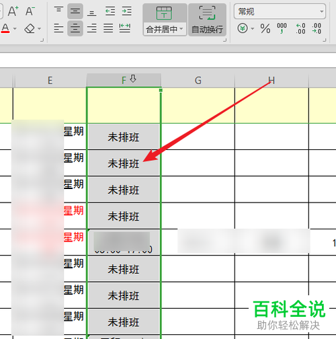Open the eraser clear options dropdown
Screen dimensions: 336x339
click(40, 29)
